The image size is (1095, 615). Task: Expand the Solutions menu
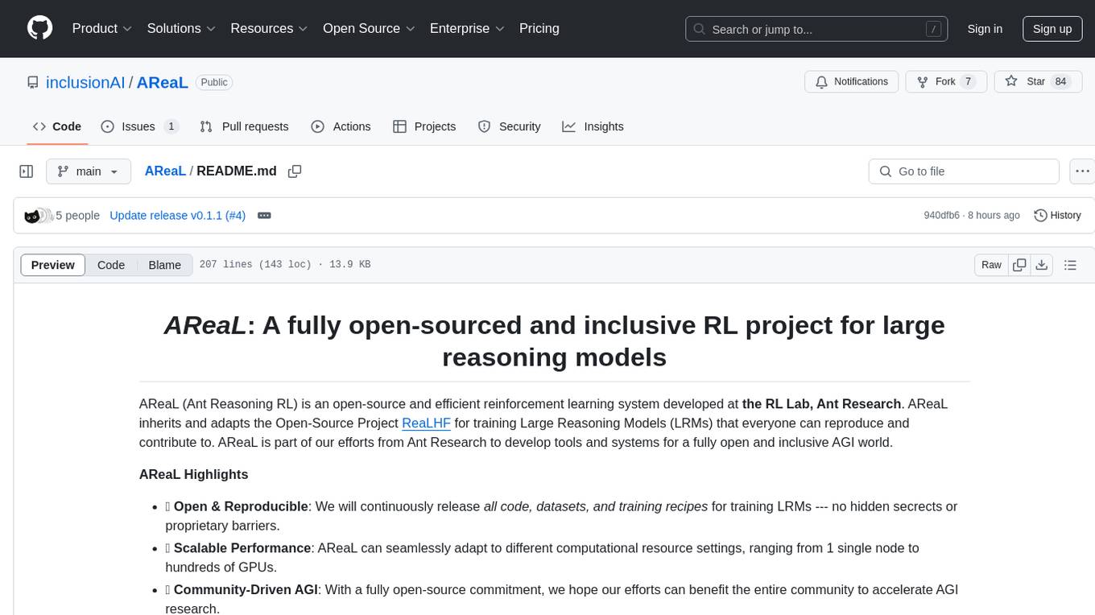tap(181, 28)
